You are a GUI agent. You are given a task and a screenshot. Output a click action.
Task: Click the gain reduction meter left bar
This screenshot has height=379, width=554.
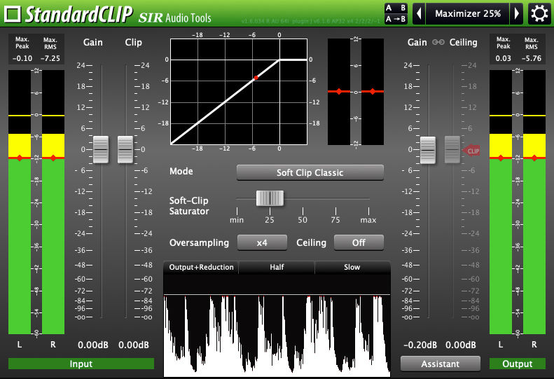pos(339,92)
